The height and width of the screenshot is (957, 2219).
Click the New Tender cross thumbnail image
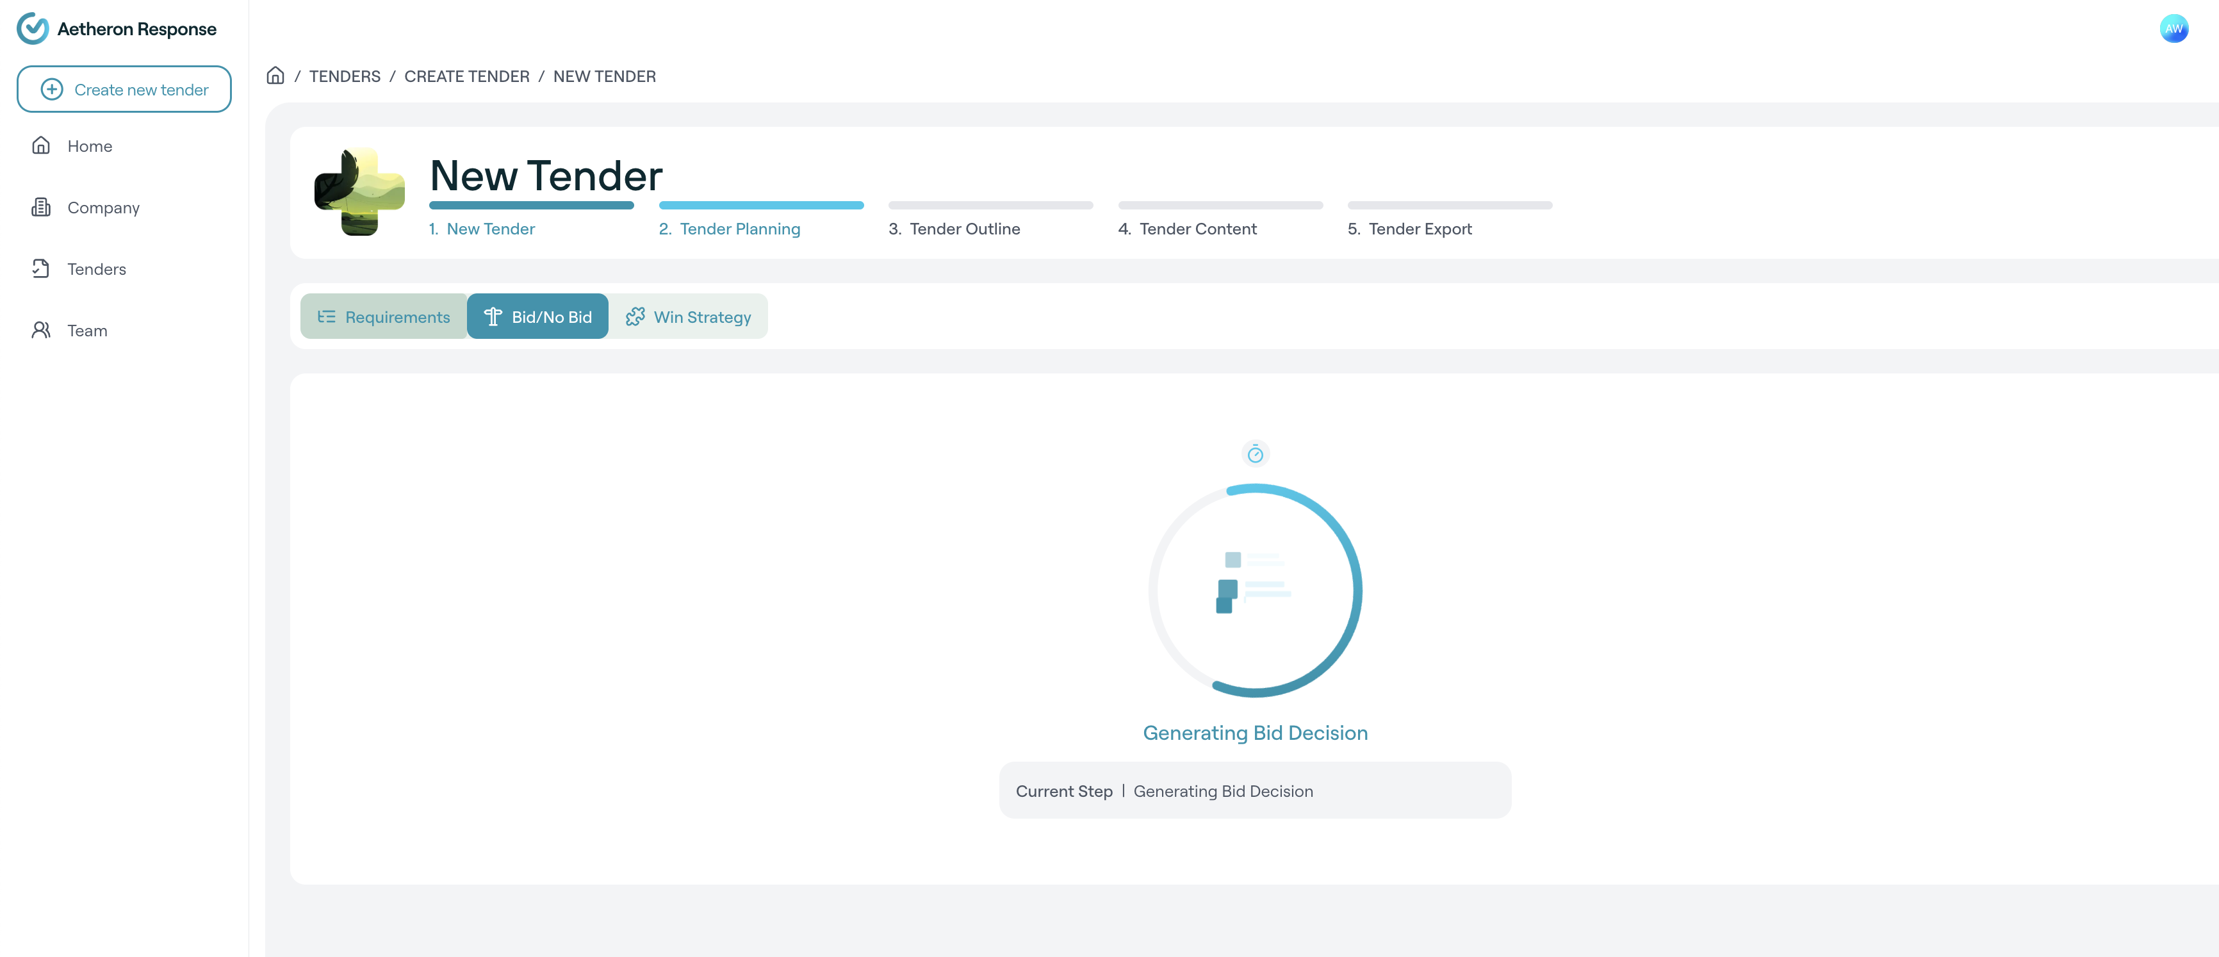359,192
